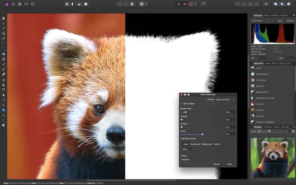Screen dimensions: 296x185
Task: Apply the Refine Selection settings
Action: 229,164
